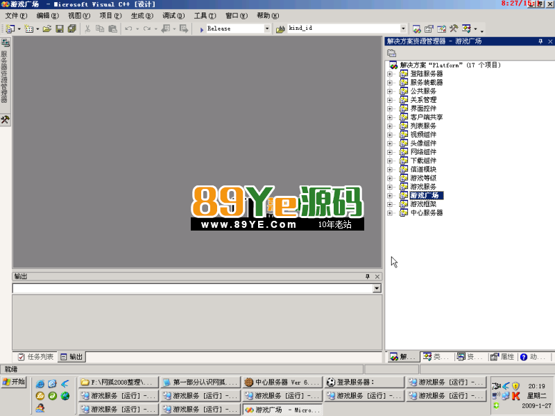This screenshot has height=416, width=555.
Task: Click the yellow shield tray icon
Action: [x=515, y=386]
